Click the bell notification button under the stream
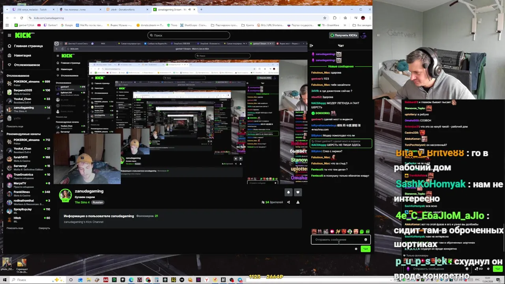This screenshot has width=505, height=284. [x=288, y=192]
